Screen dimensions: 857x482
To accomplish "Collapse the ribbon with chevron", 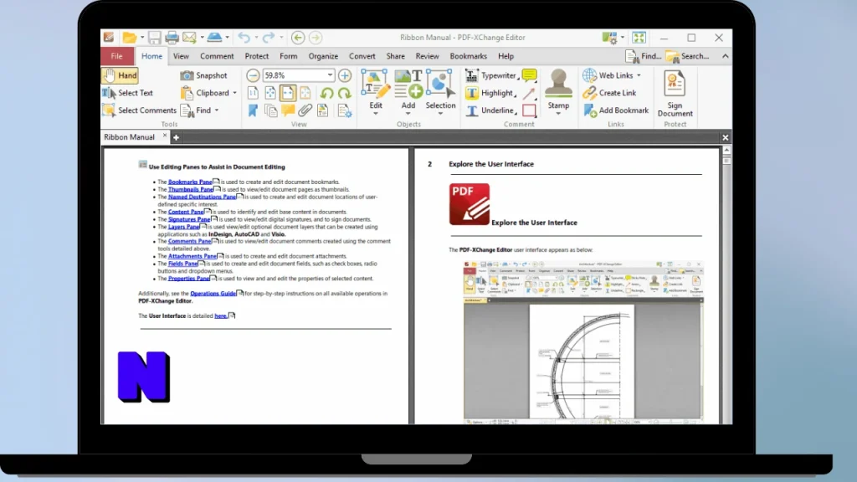I will pyautogui.click(x=726, y=56).
